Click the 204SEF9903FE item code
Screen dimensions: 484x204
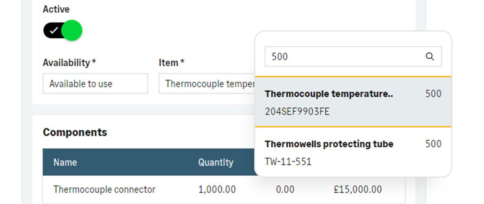297,111
